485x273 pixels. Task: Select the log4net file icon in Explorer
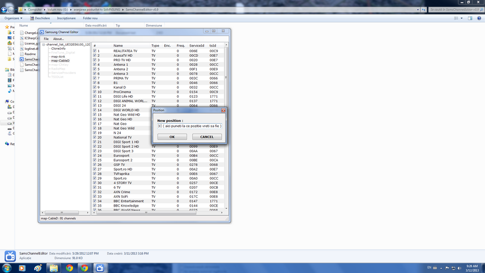click(x=22, y=49)
